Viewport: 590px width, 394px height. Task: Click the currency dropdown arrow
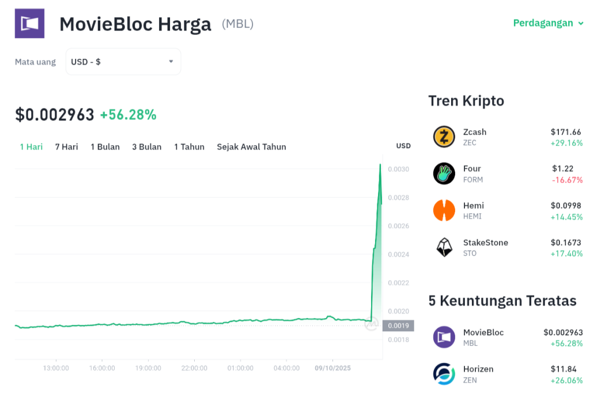click(x=171, y=62)
